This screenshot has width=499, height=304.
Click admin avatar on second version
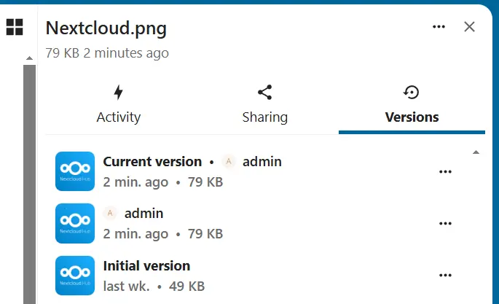[111, 214]
